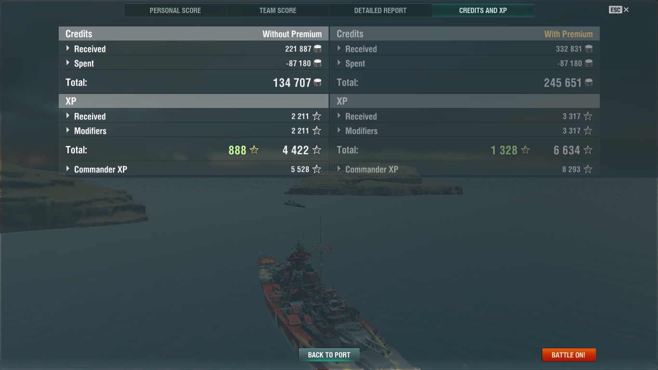Click coin icon beside 245 651 premium total
This screenshot has height=370, width=658.
coord(589,83)
